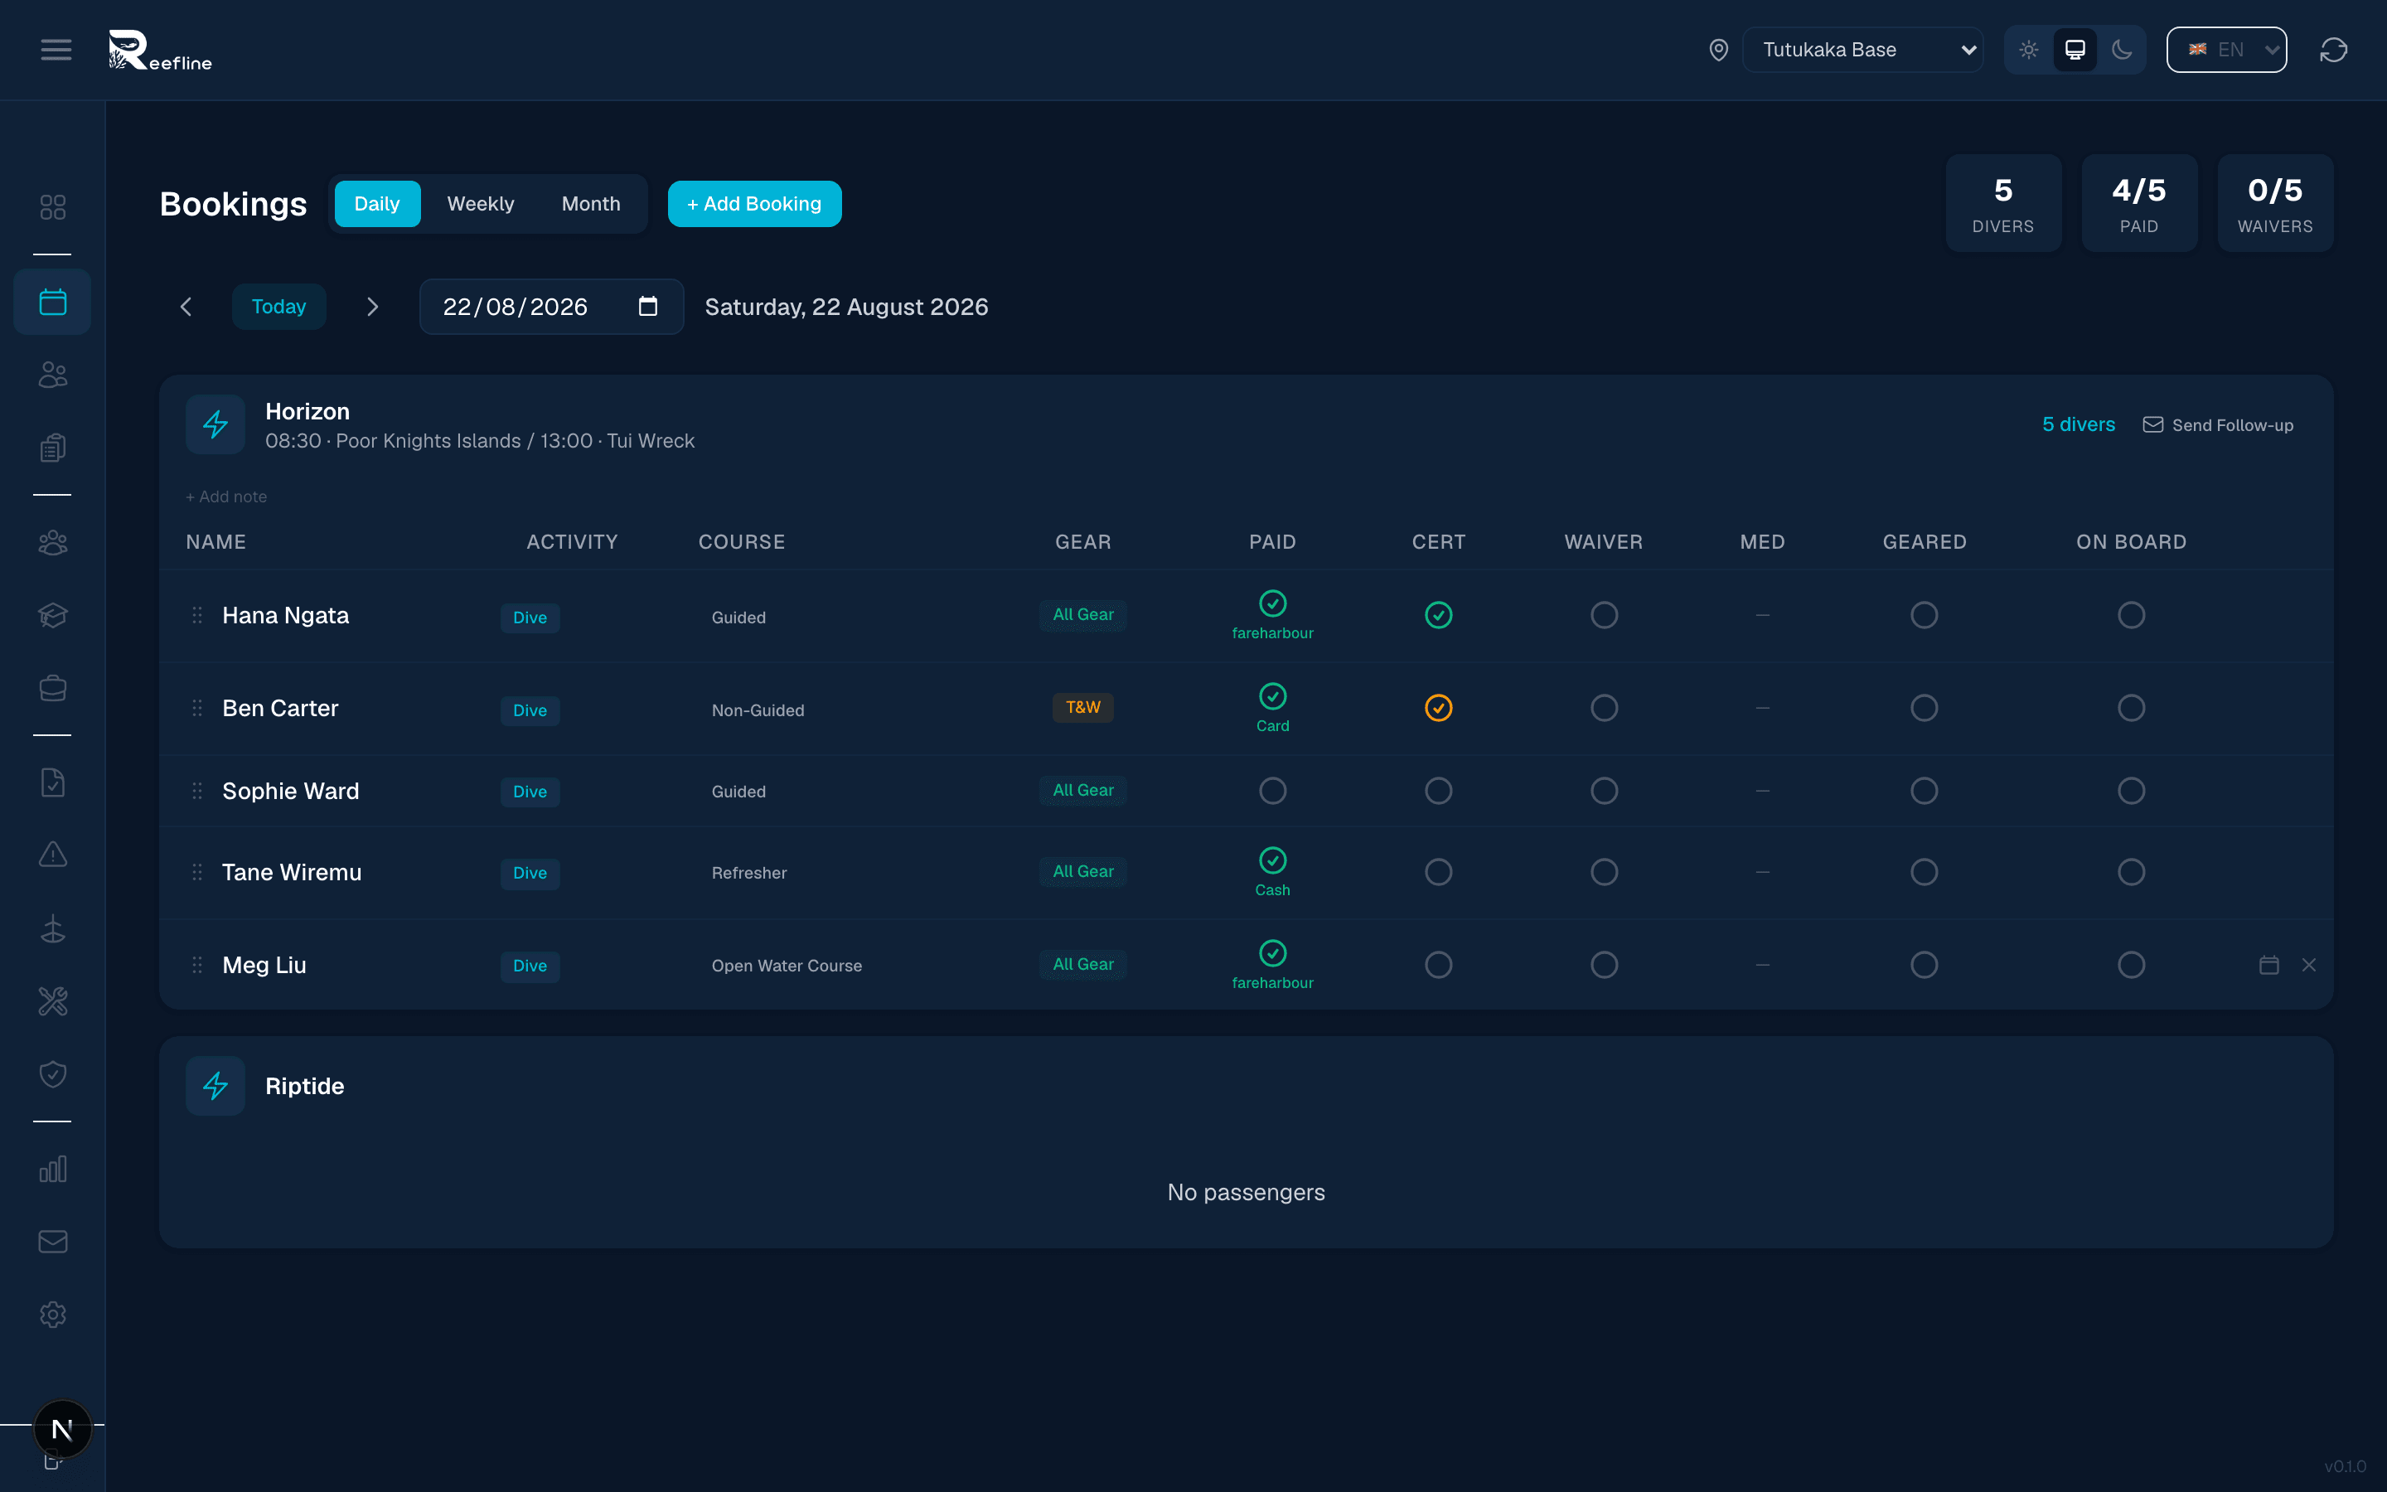Open the staff group sidebar icon
Screen dimensions: 2387x1492
(x=52, y=543)
